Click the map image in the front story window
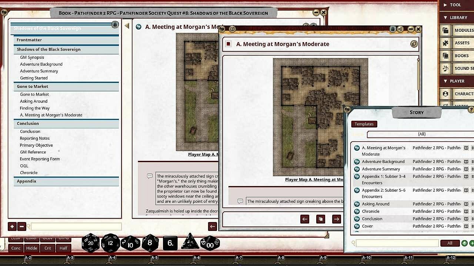 [x=320, y=117]
